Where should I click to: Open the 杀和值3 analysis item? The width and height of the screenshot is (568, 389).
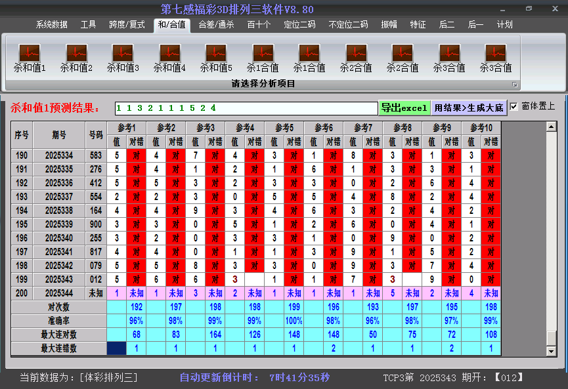(x=123, y=54)
